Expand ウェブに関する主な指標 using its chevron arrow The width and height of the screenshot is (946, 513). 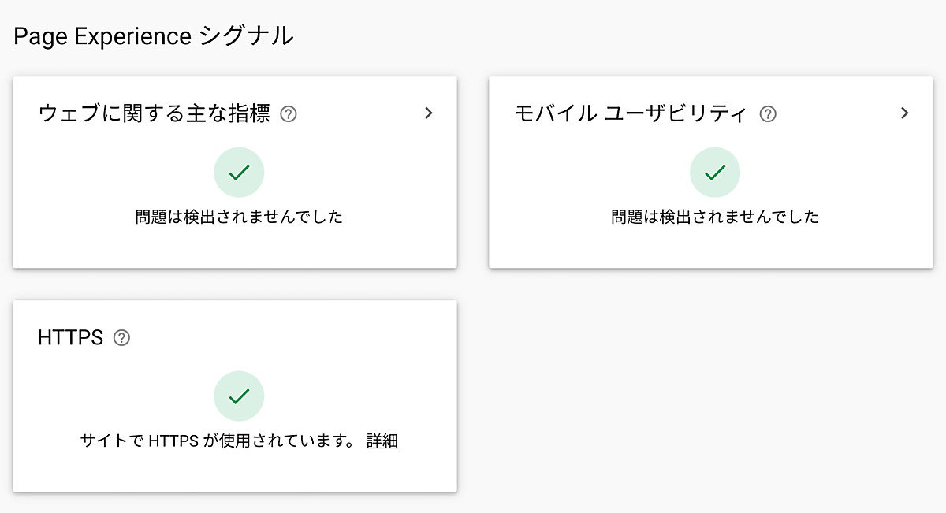click(429, 113)
